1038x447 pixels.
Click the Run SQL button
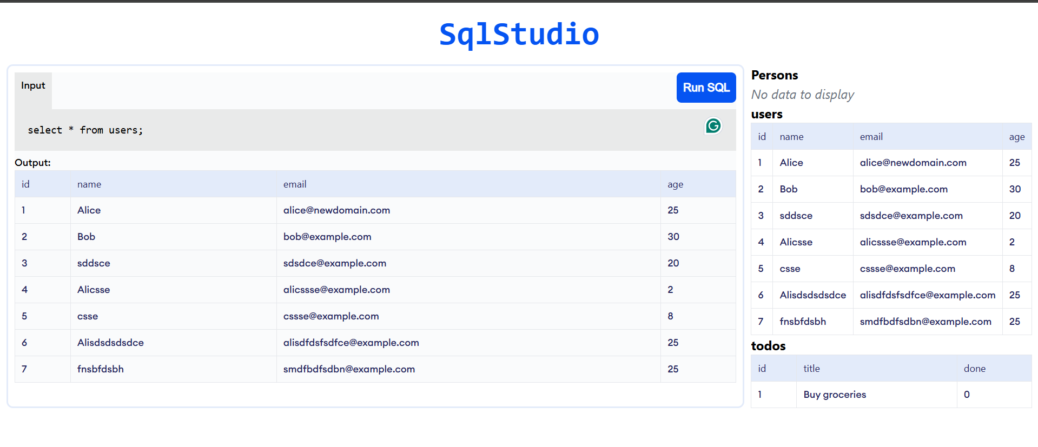pyautogui.click(x=706, y=88)
